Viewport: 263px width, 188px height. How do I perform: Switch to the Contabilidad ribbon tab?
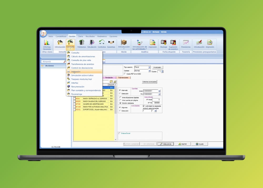click(61, 36)
